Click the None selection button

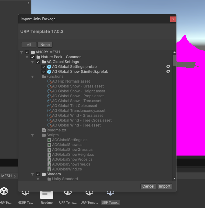click(45, 45)
